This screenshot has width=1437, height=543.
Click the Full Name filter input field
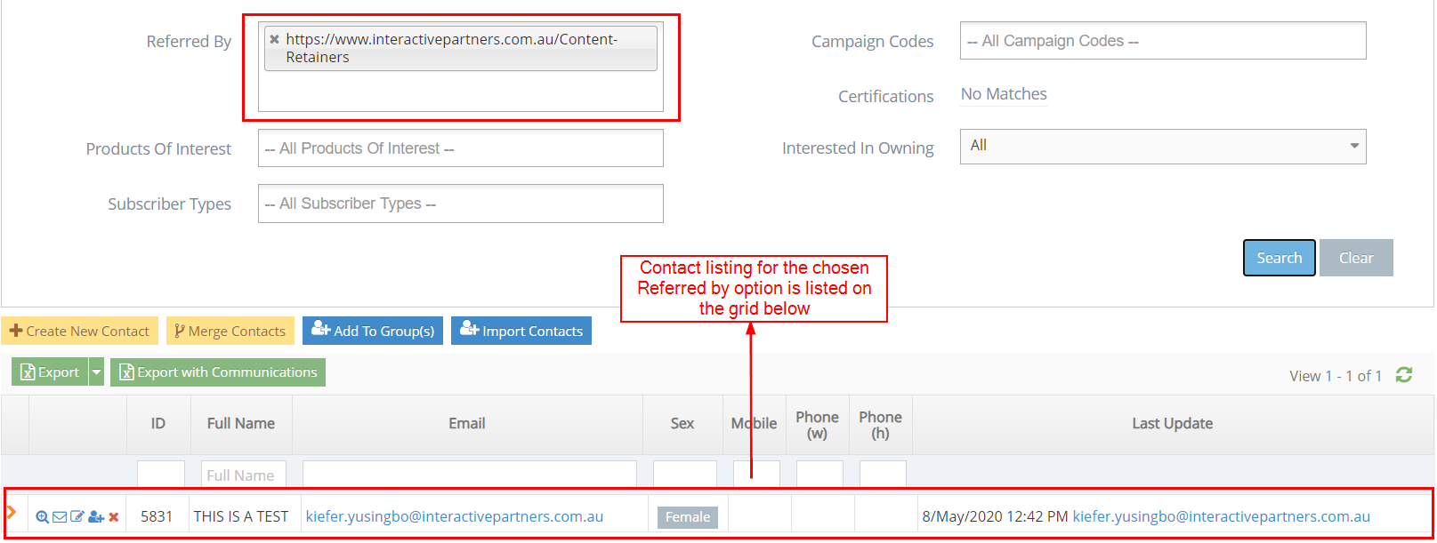[x=243, y=475]
